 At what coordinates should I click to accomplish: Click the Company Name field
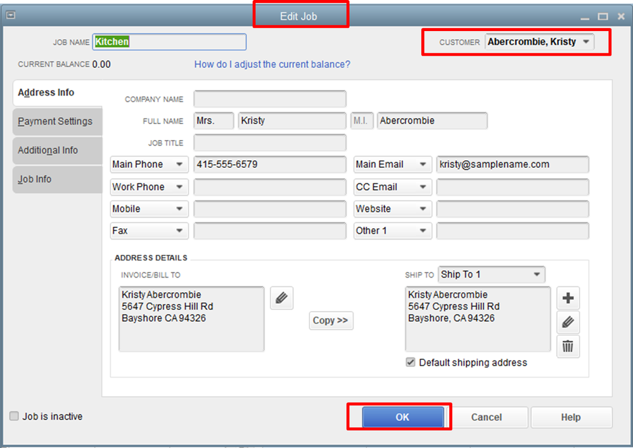(x=270, y=99)
